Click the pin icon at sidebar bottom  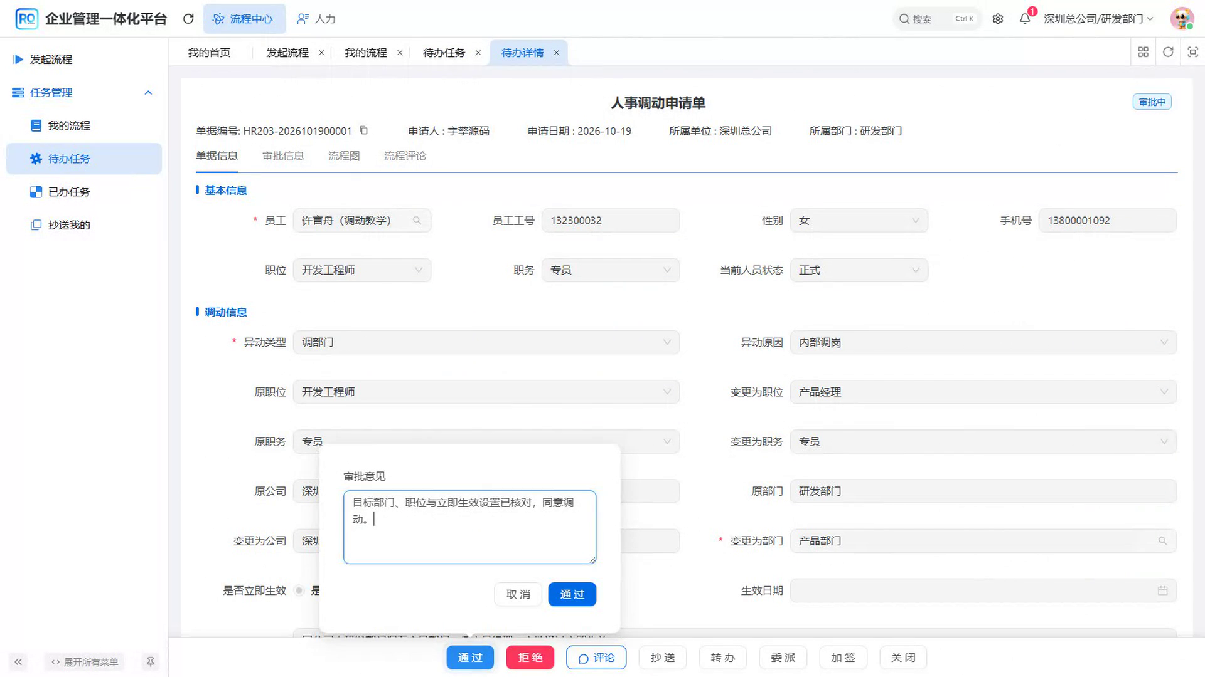[151, 661]
